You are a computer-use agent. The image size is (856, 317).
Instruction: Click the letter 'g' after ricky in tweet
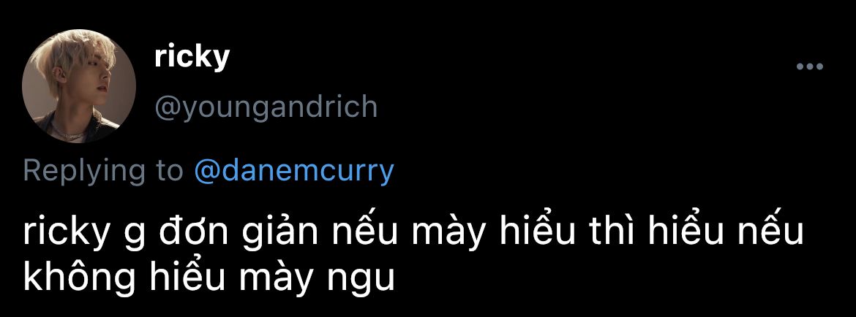[x=135, y=237]
